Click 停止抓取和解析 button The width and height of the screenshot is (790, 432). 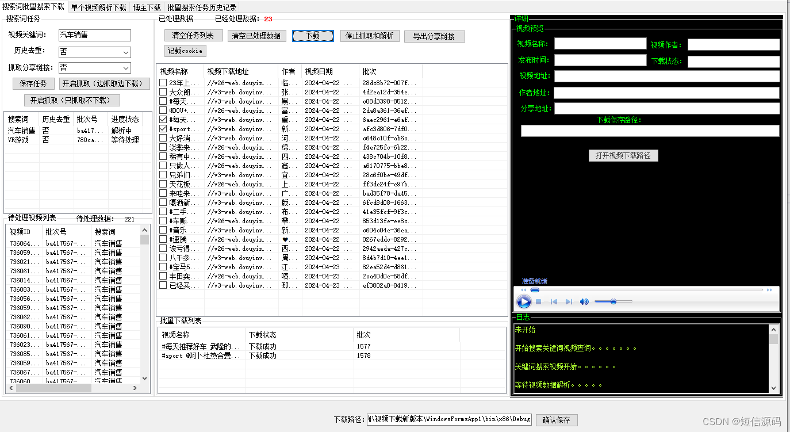click(x=370, y=36)
